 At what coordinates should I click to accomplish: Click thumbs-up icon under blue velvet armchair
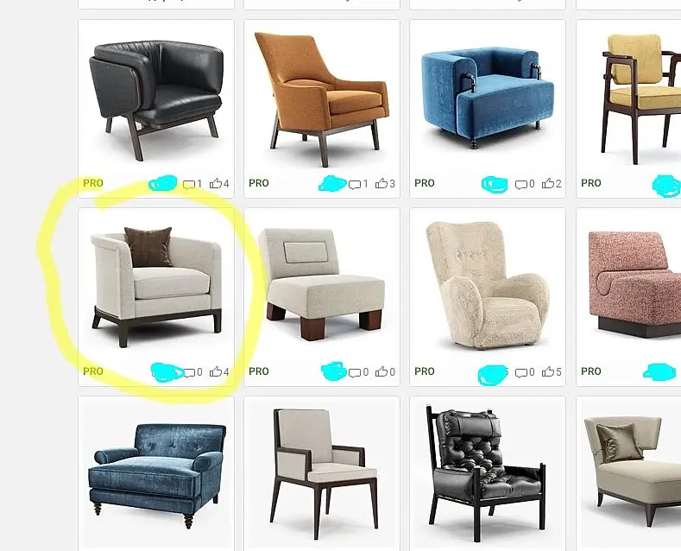pyautogui.click(x=548, y=183)
